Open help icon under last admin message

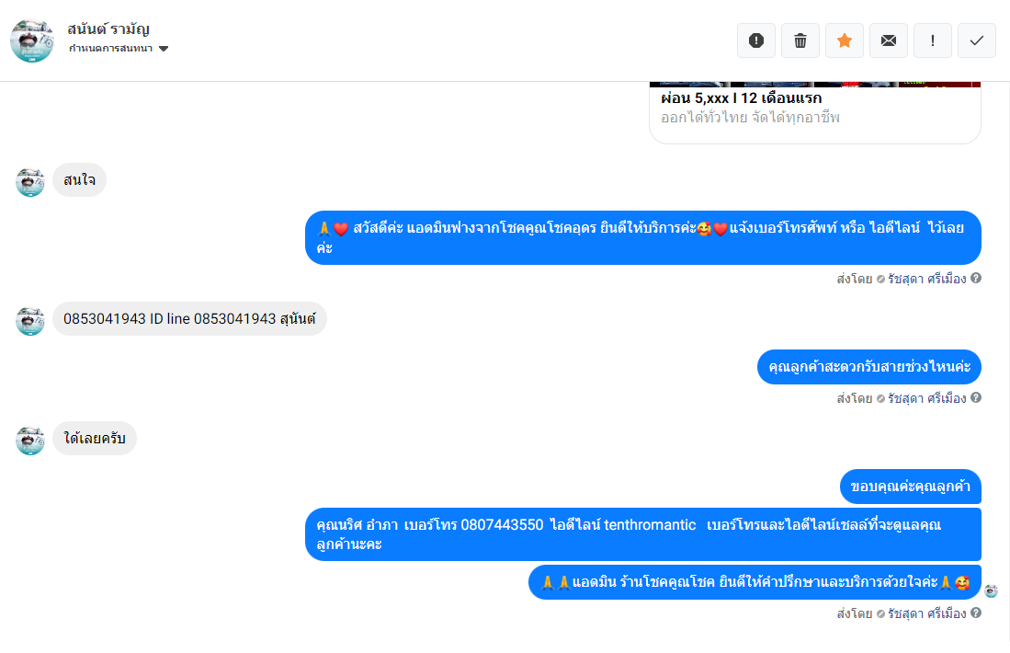(976, 613)
